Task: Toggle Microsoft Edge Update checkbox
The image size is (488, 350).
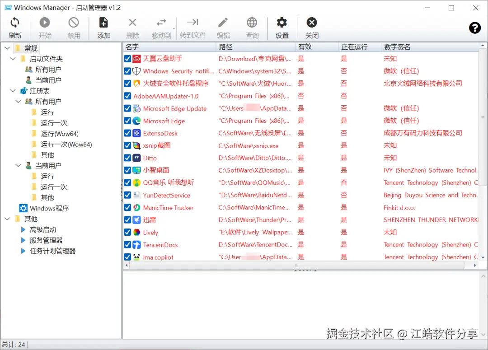Action: pos(127,108)
